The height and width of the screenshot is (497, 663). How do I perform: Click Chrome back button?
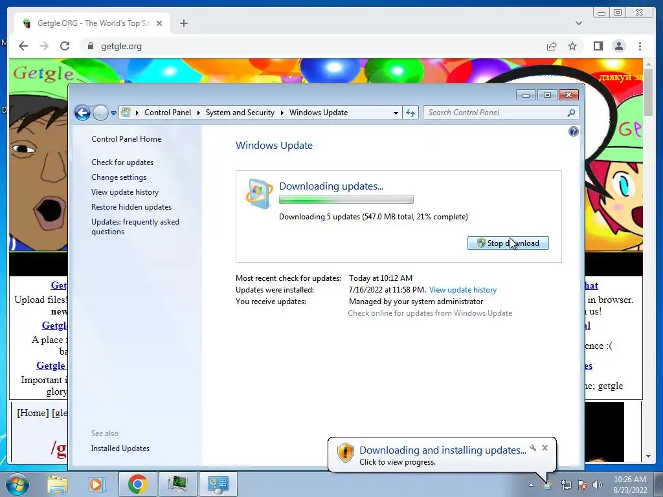[23, 46]
